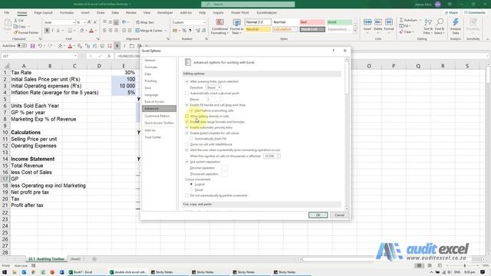The image size is (491, 276).
Task: Open the Merge & Center dropdown arrow
Action: [166, 31]
